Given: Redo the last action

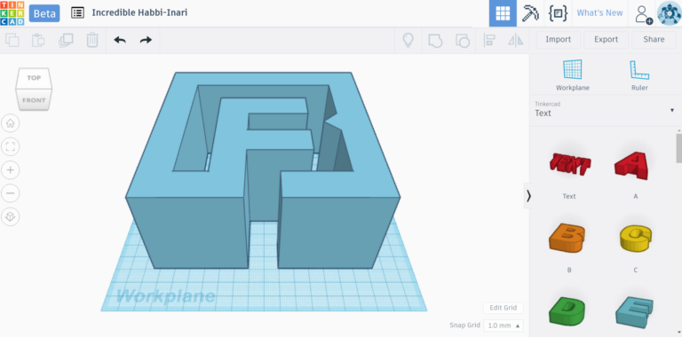Looking at the screenshot, I should pos(146,40).
